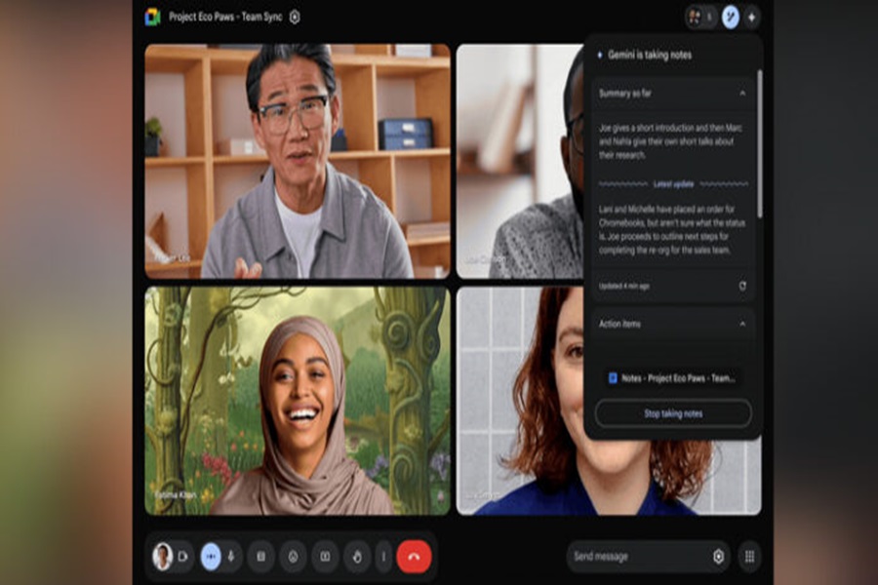The height and width of the screenshot is (585, 878).
Task: Toggle closed captions in the toolbar
Action: (260, 556)
